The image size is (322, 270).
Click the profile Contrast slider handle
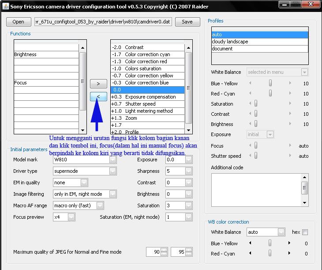(256, 114)
